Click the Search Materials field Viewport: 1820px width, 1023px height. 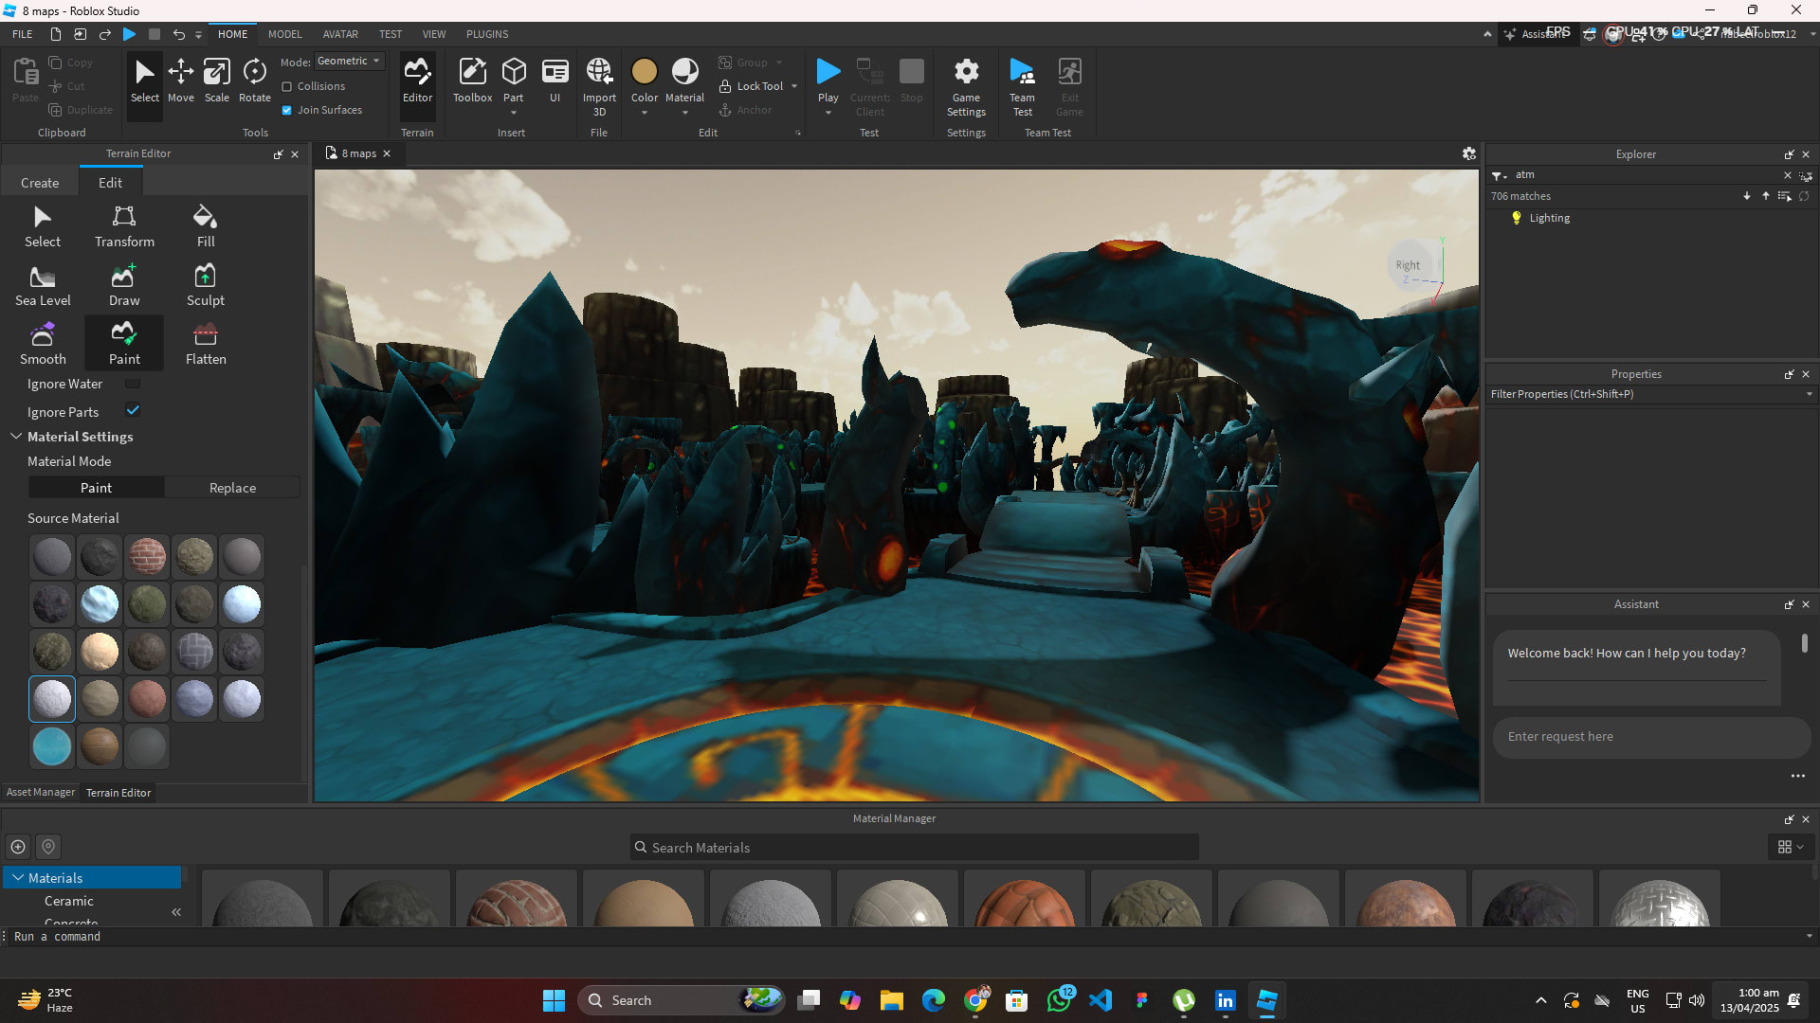(x=915, y=848)
